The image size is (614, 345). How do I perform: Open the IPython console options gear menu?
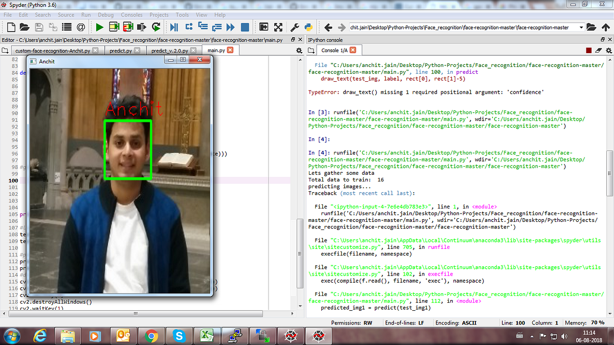point(608,50)
